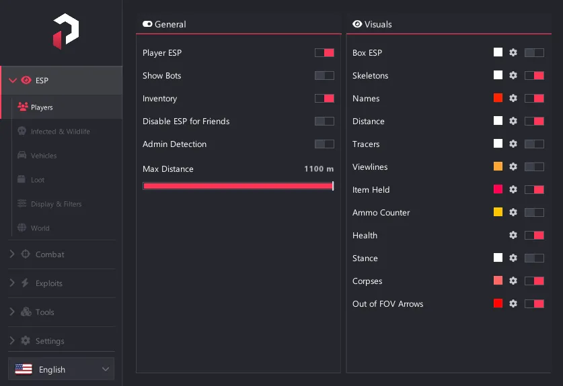Viewport: 563px width, 386px height.
Task: Click the app logo at top left
Action: (x=66, y=31)
